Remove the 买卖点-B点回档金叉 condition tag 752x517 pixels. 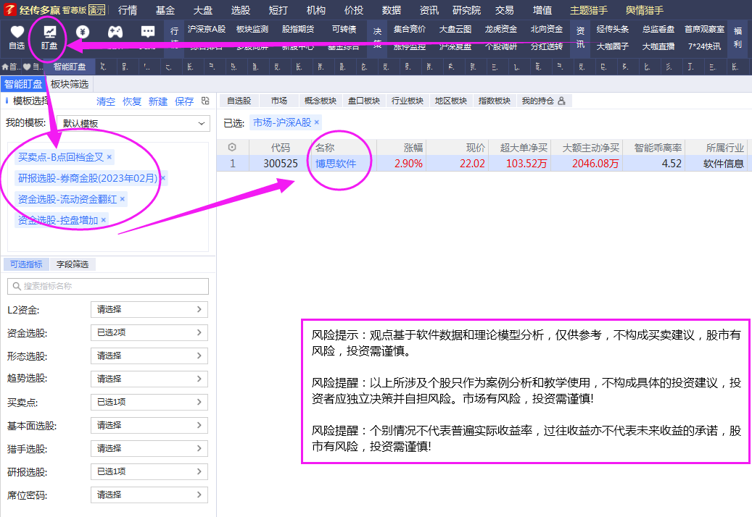click(110, 157)
